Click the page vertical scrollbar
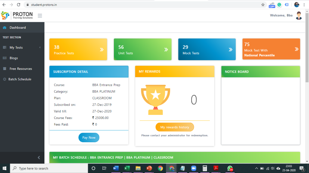The height and width of the screenshot is (173, 309). click(x=307, y=86)
